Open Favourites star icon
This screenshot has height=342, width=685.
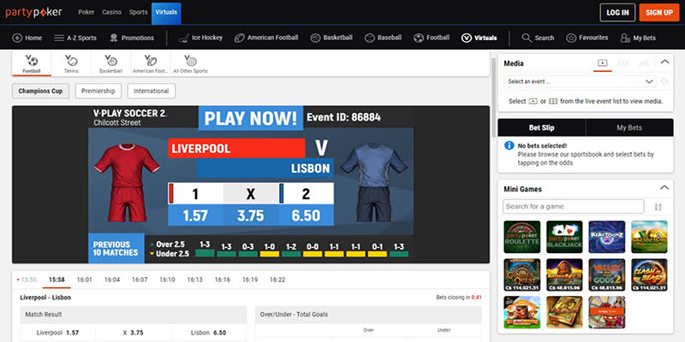(570, 38)
